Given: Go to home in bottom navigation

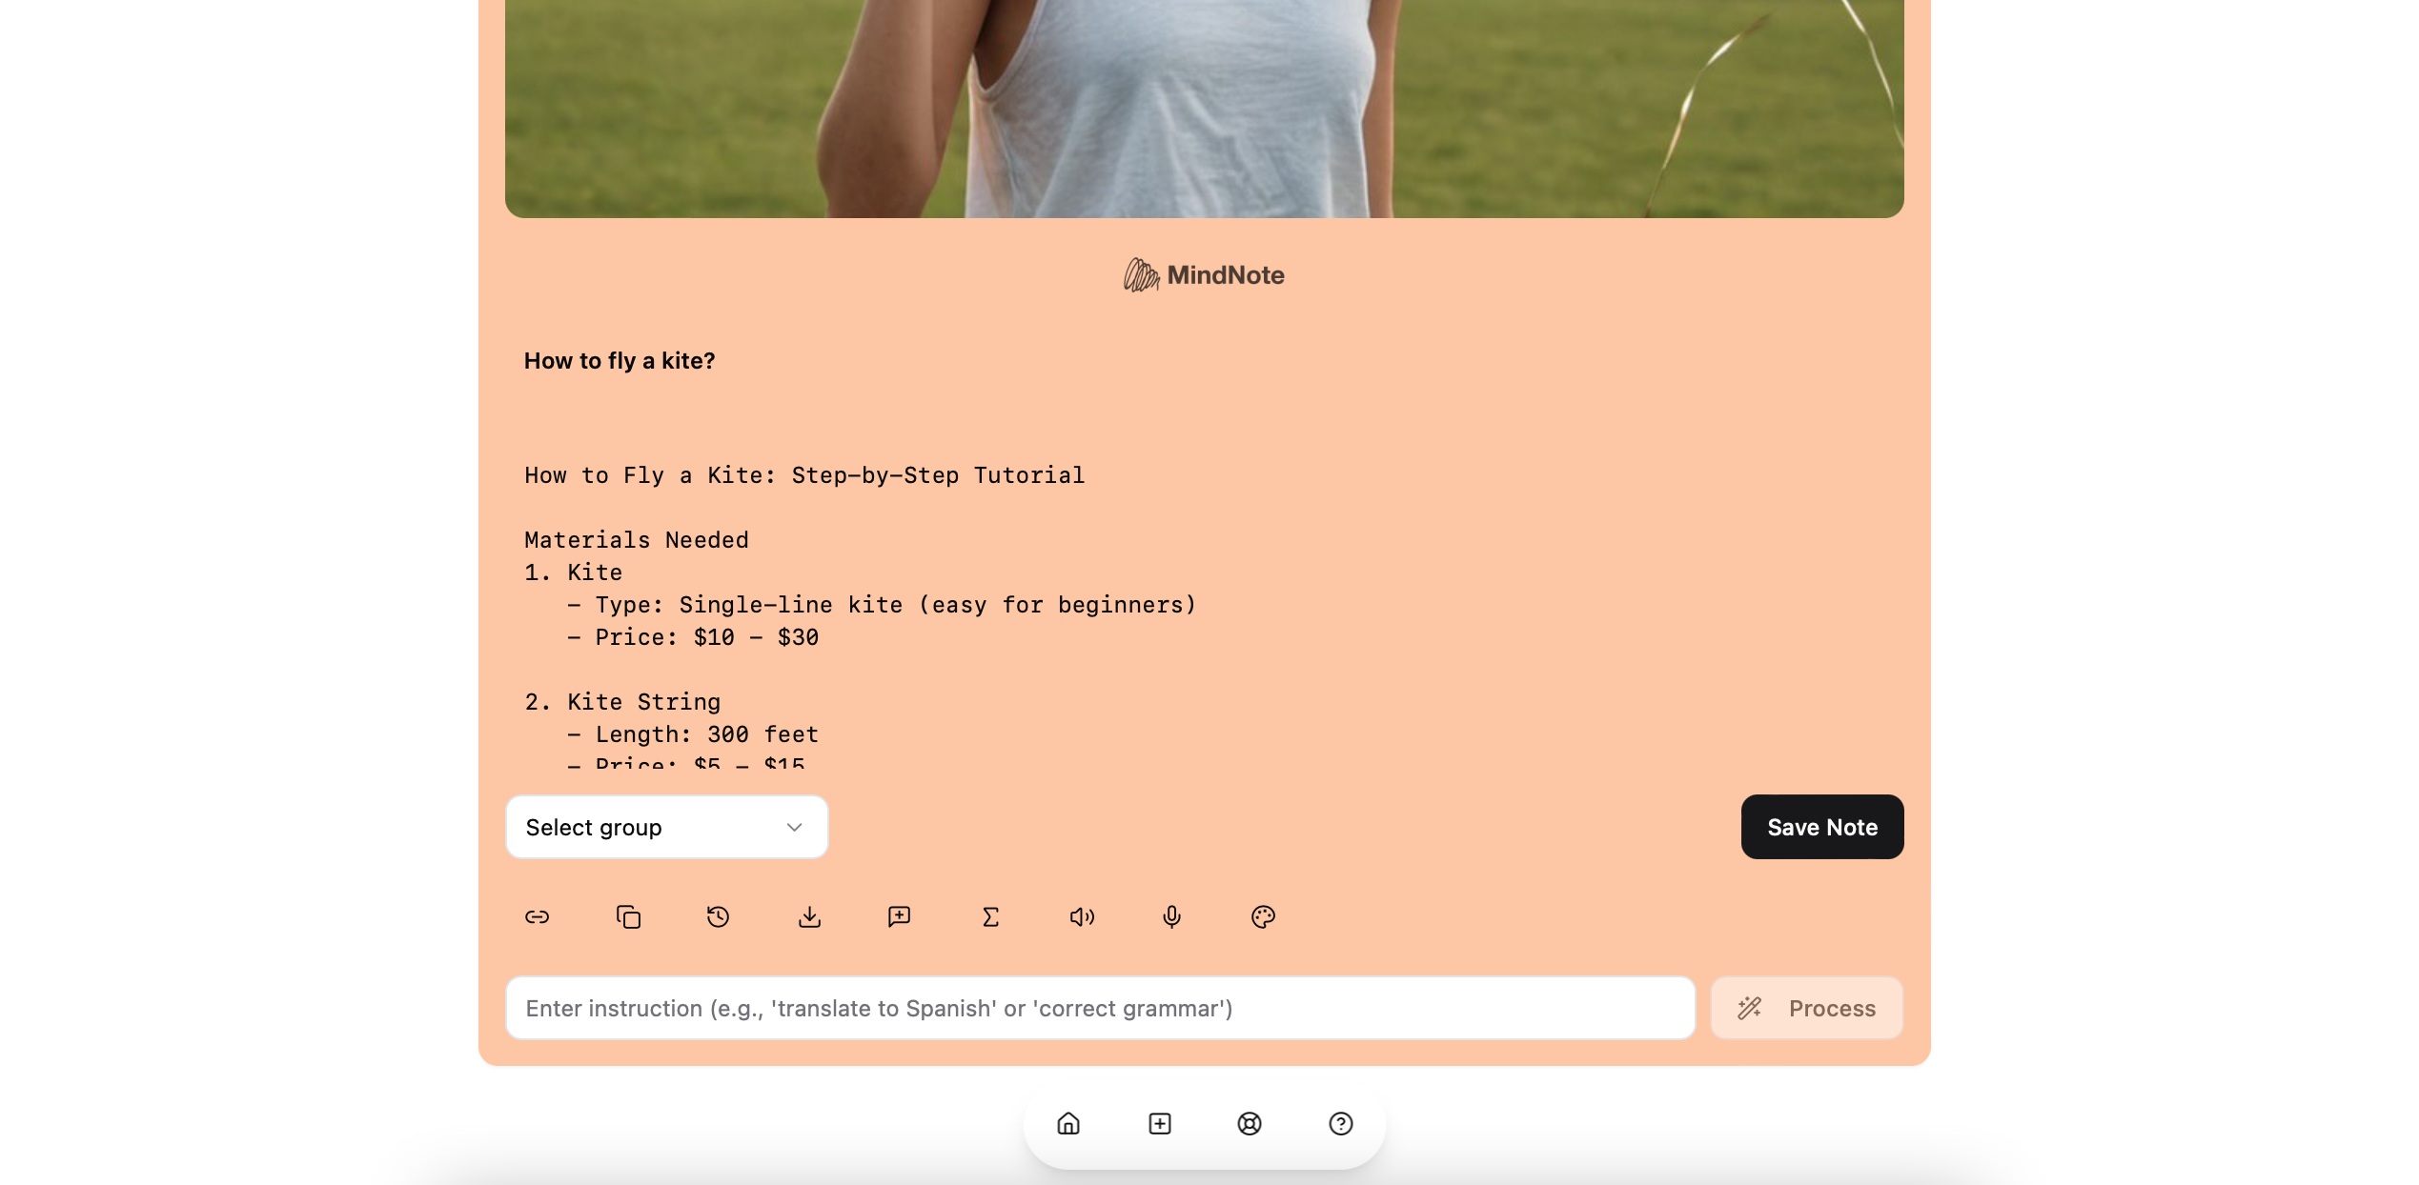Looking at the screenshot, I should point(1068,1123).
